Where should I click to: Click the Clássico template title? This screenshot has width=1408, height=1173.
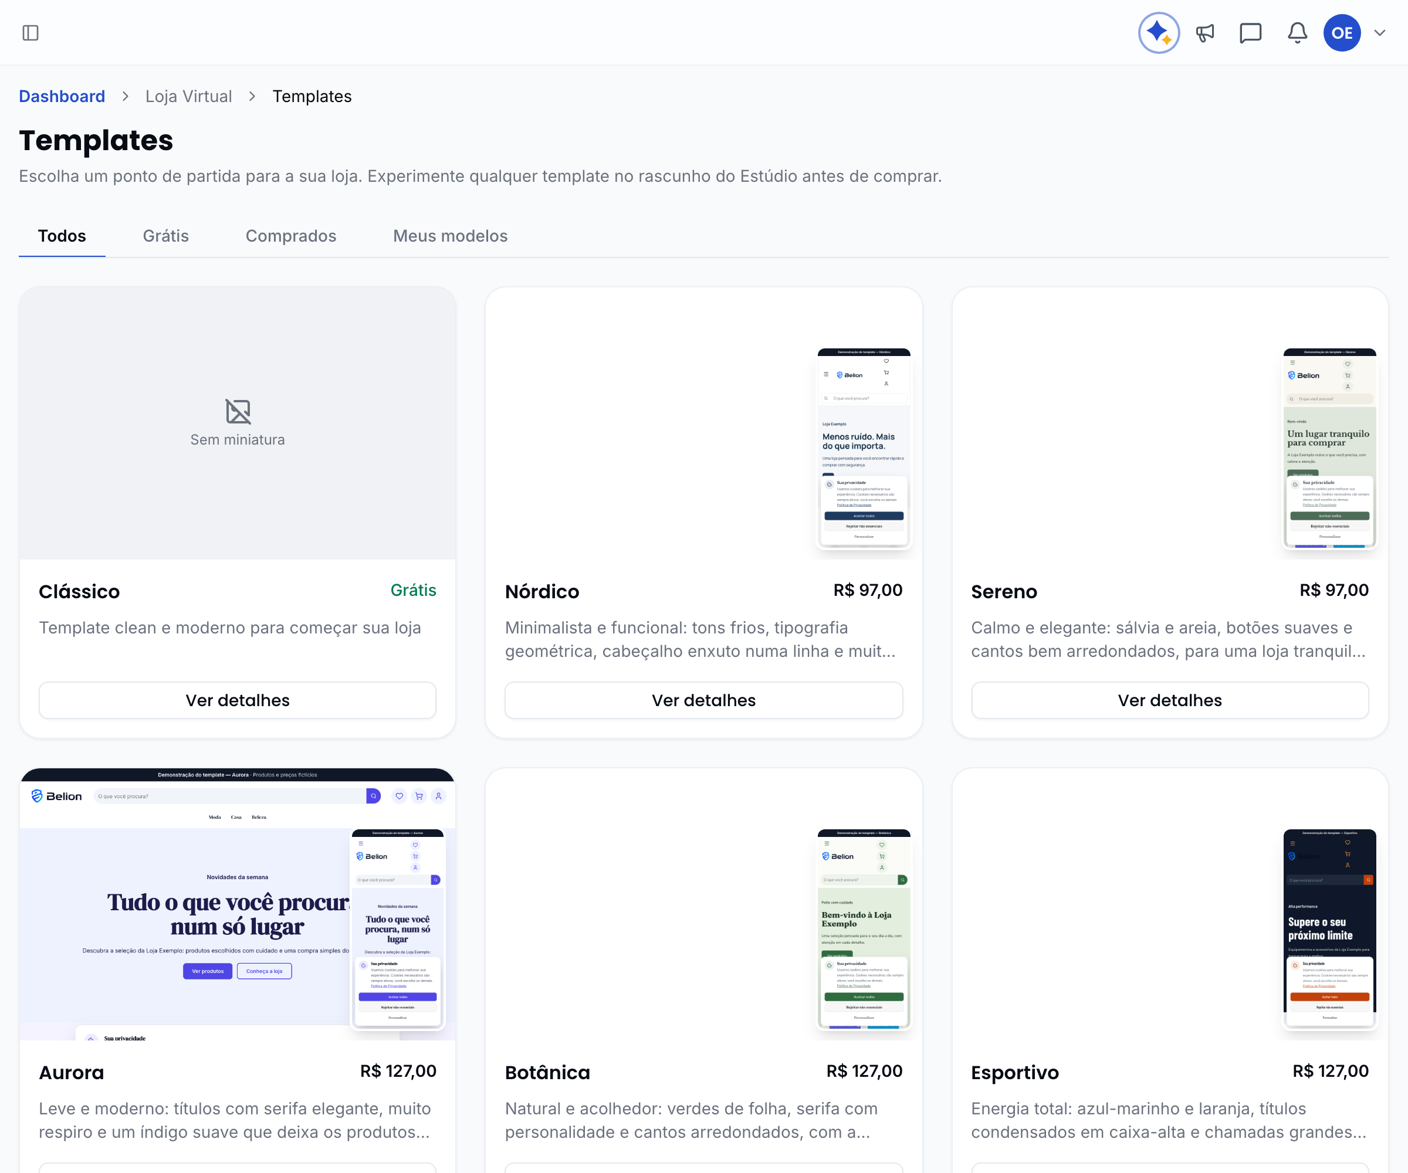click(79, 592)
